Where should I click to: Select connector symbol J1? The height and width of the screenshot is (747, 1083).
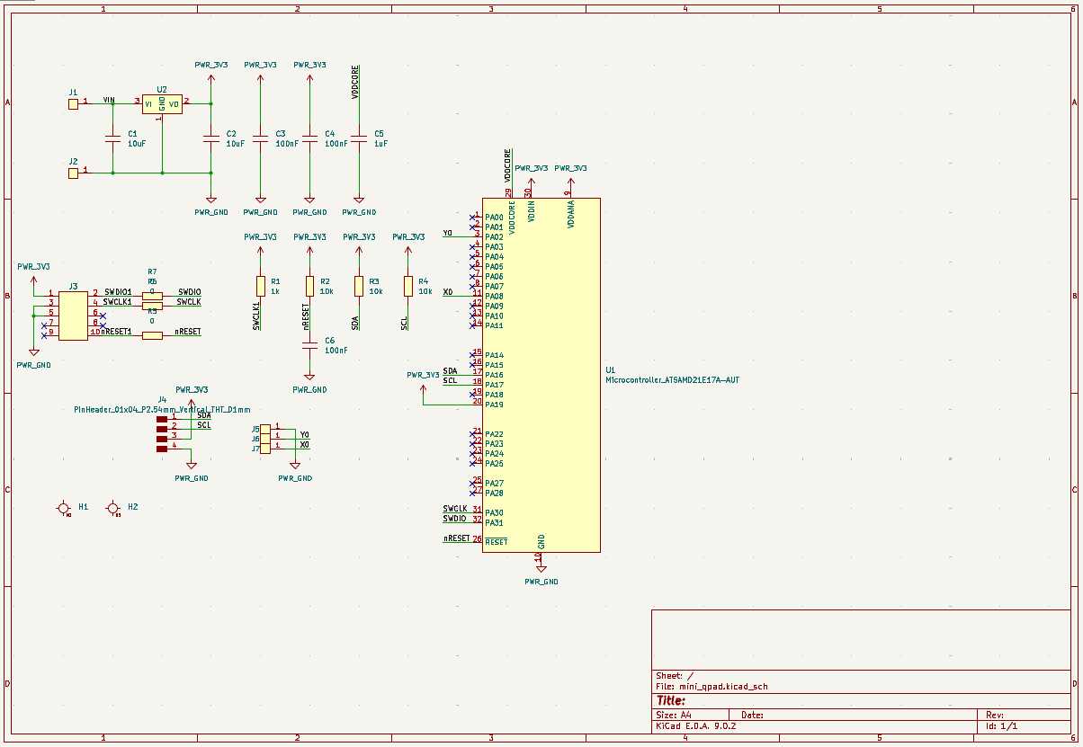point(72,103)
